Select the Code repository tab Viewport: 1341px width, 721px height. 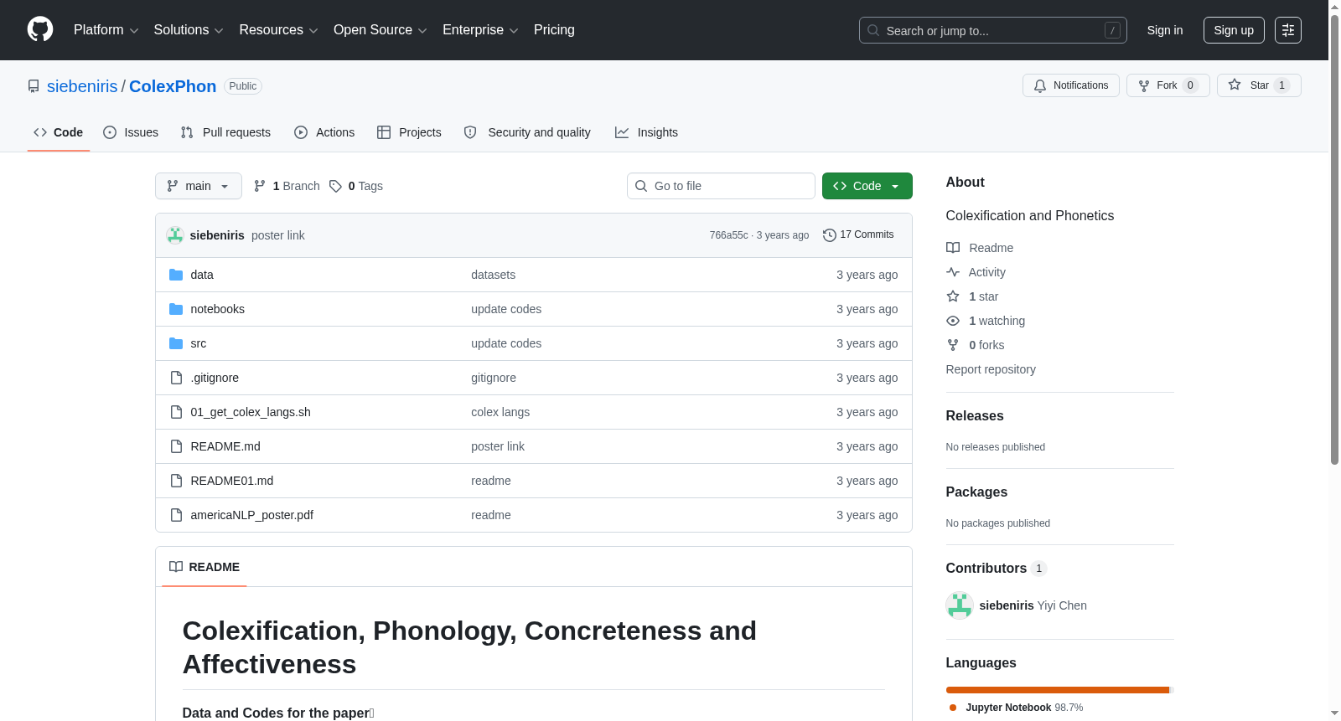tap(59, 132)
